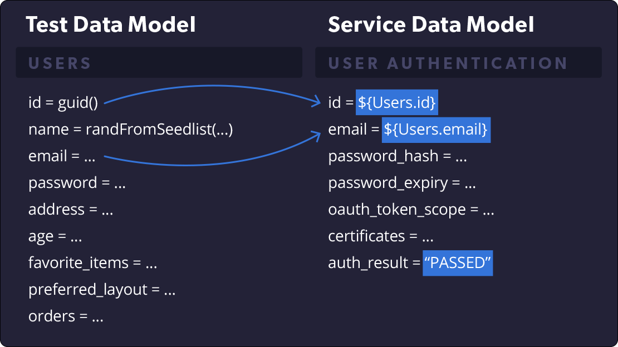
Task: Click the USER AUTHENTICATION table header
Action: coord(458,63)
